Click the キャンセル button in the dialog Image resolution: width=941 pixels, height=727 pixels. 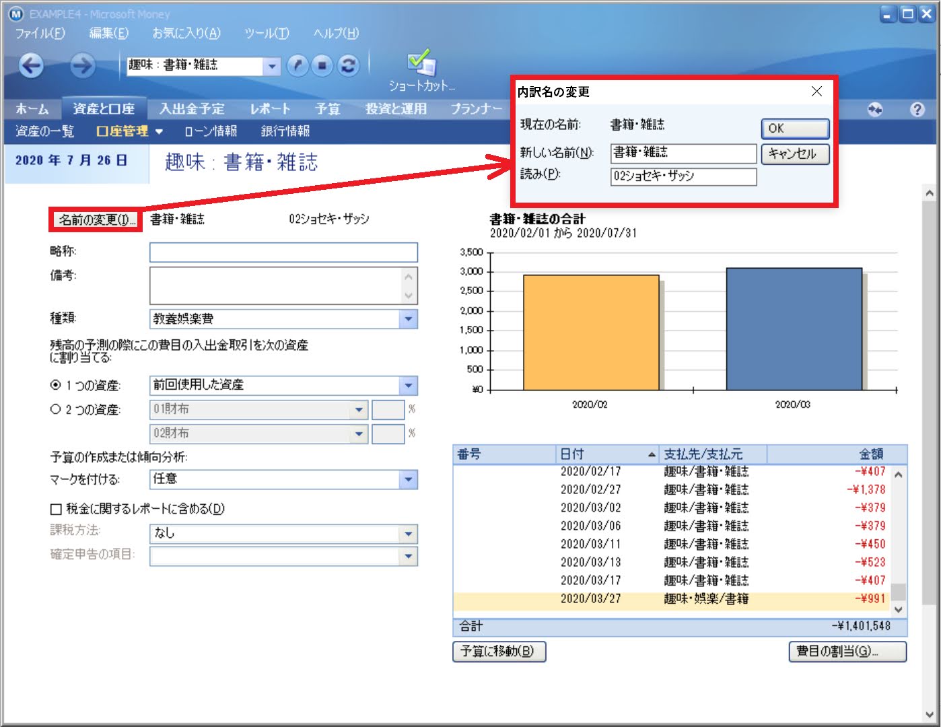(795, 154)
